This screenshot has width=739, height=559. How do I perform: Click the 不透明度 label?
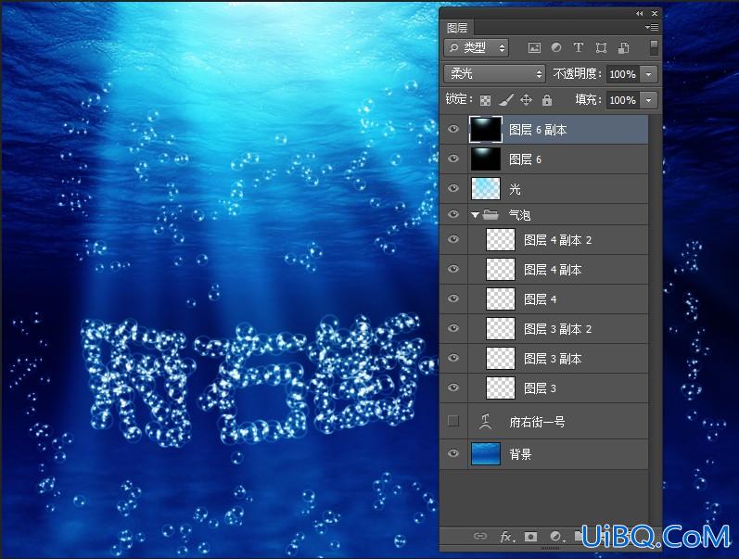[x=578, y=74]
